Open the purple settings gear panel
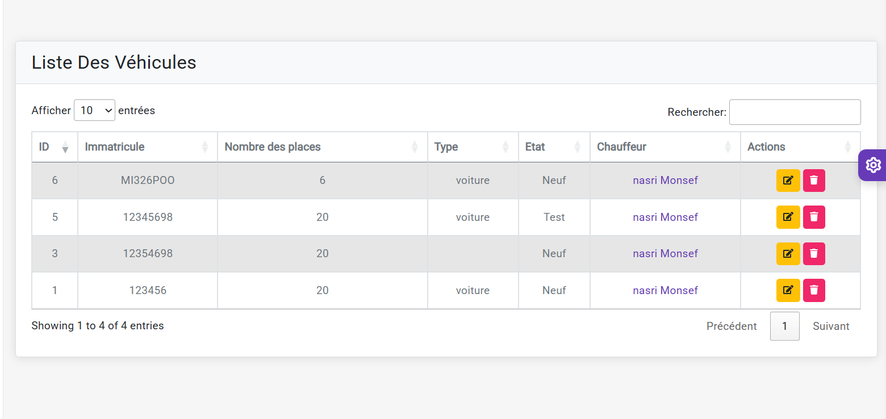 tap(873, 165)
